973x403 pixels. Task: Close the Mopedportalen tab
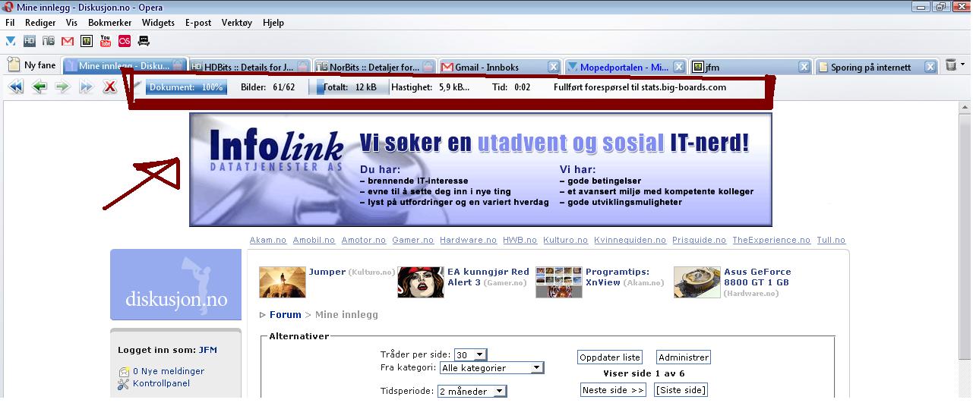click(679, 67)
